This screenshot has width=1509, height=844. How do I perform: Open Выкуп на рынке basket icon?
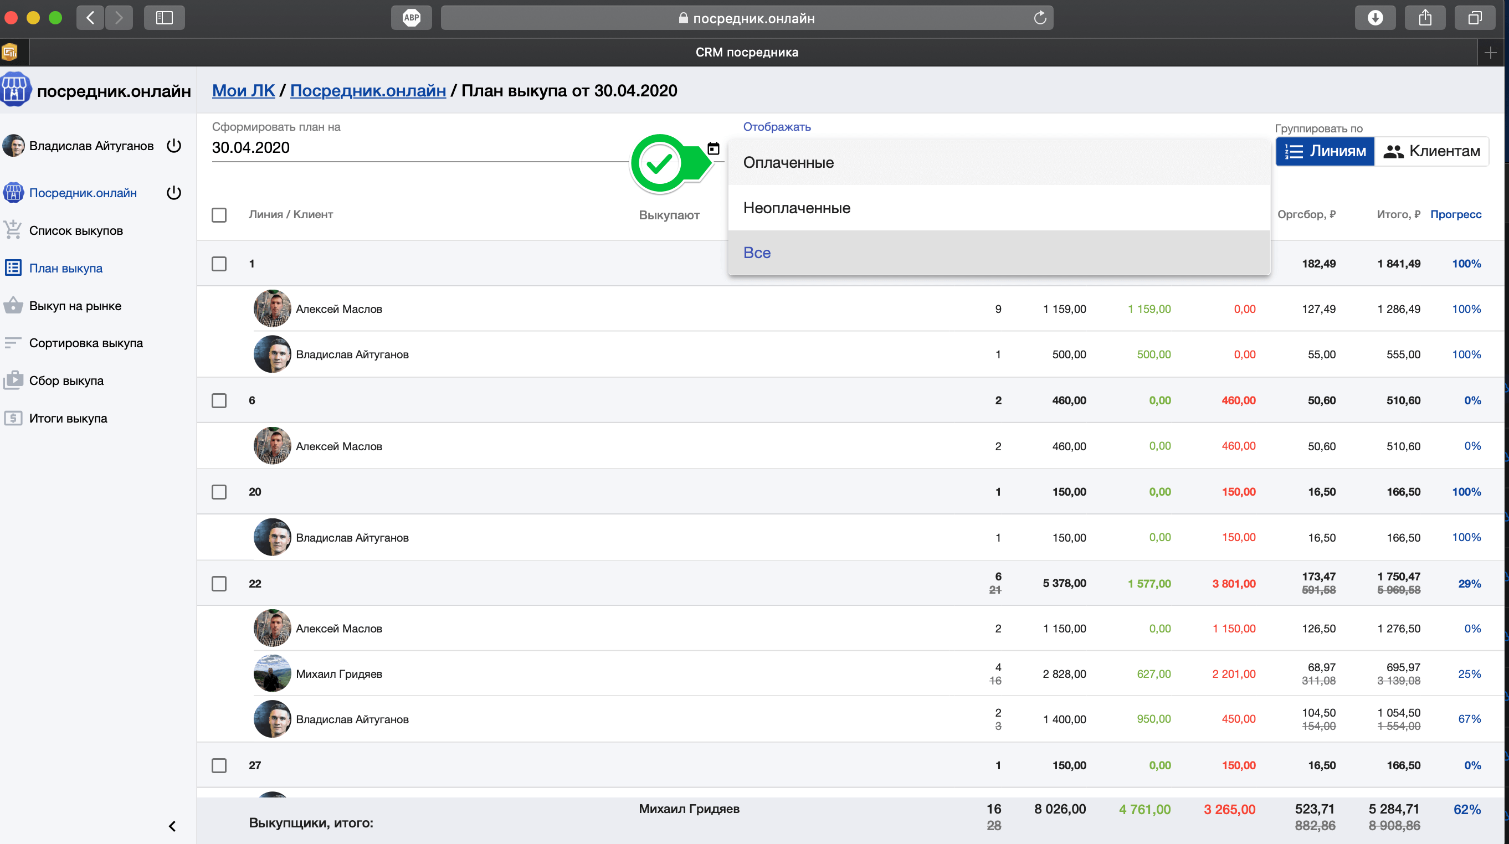13,306
